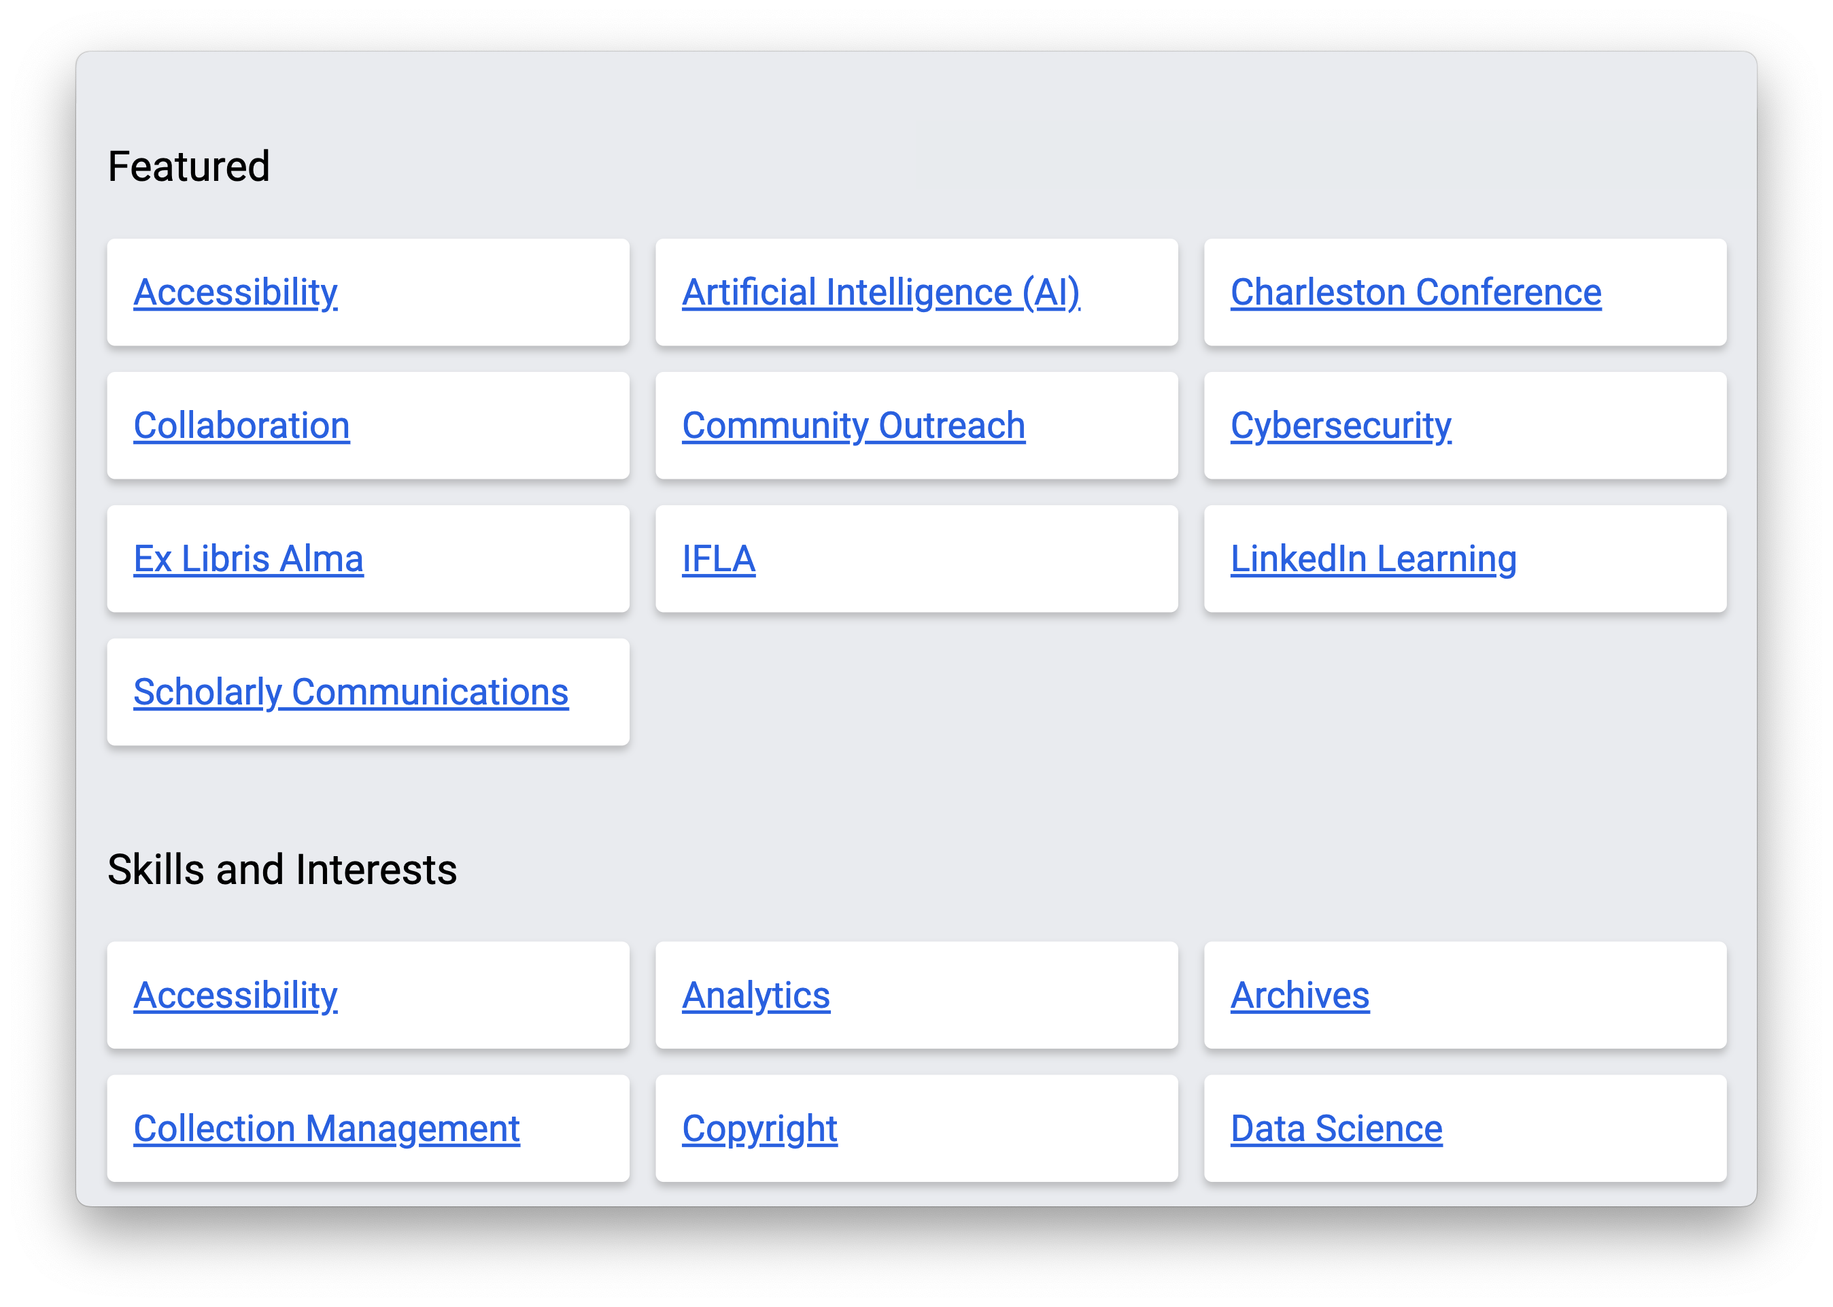Open the Accessibility link under Featured
Image resolution: width=1833 pixels, height=1307 pixels.
(x=235, y=292)
